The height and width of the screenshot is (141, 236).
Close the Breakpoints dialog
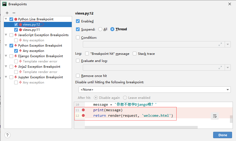(229, 4)
